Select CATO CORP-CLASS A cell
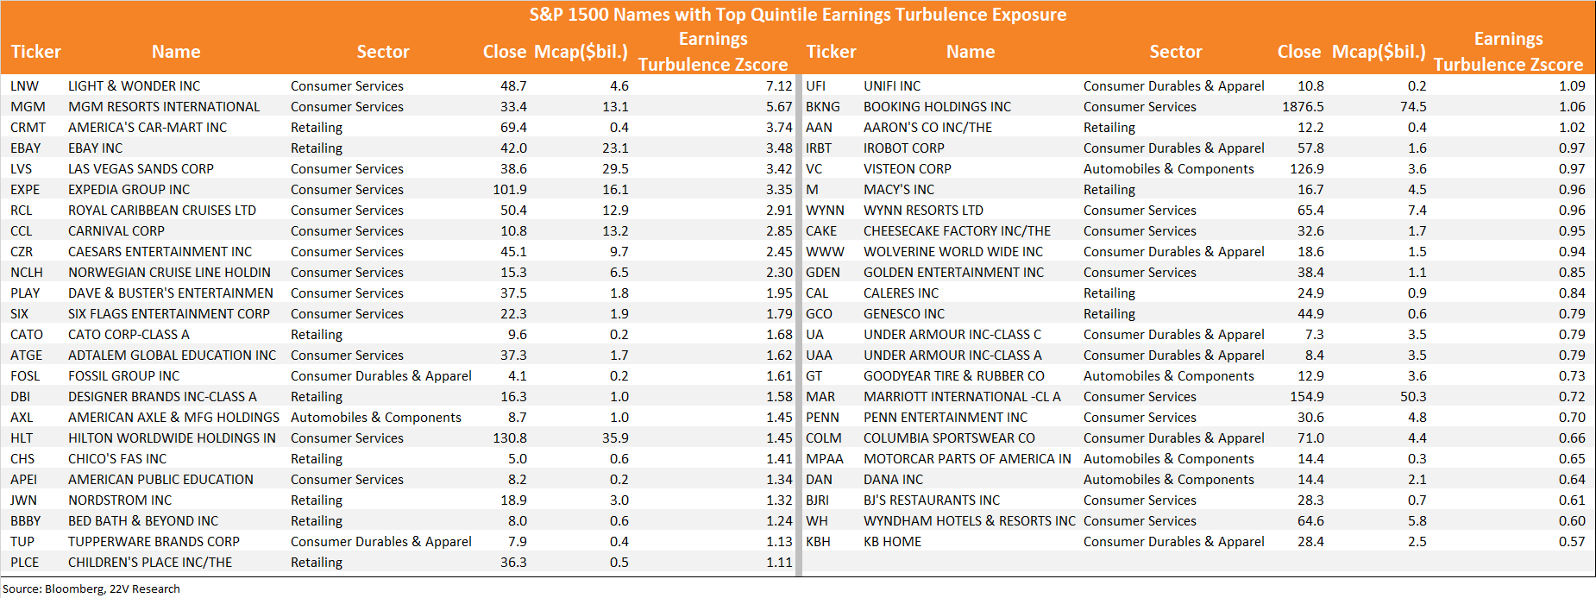The image size is (1596, 598). (x=129, y=335)
